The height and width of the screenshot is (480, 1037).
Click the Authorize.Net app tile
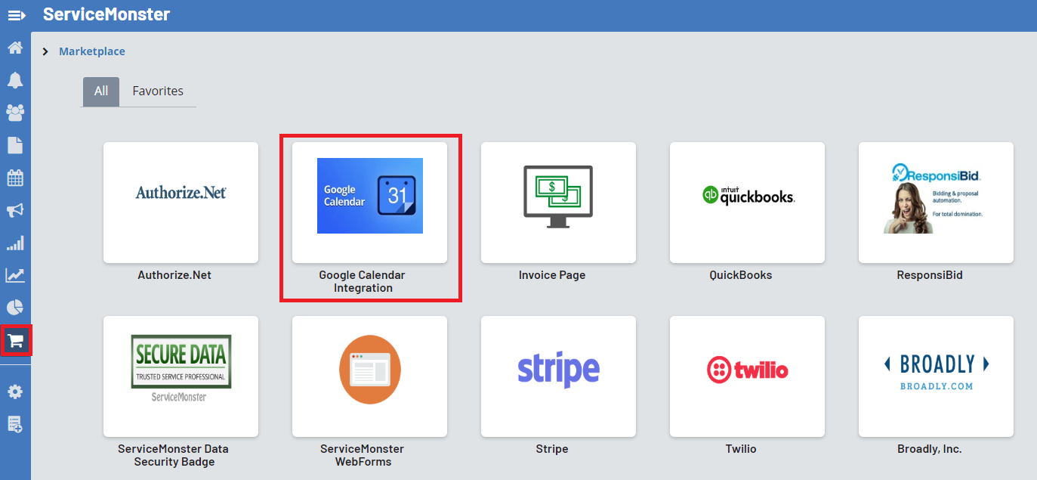tap(181, 203)
